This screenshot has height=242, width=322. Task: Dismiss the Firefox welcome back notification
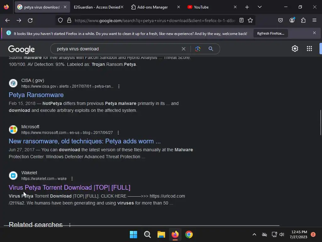coord(314,33)
